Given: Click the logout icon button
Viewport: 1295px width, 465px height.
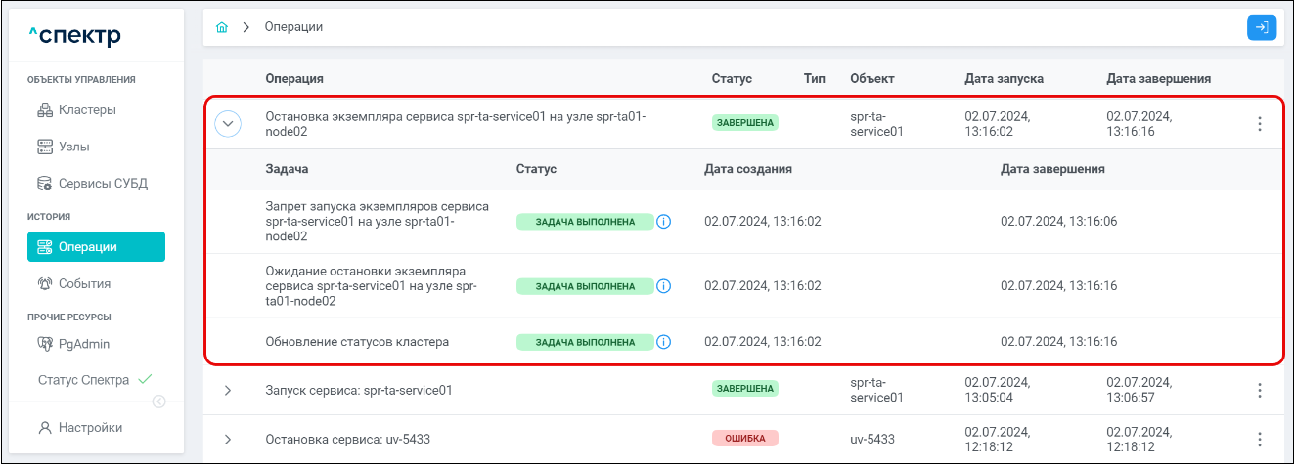Looking at the screenshot, I should 1262,28.
